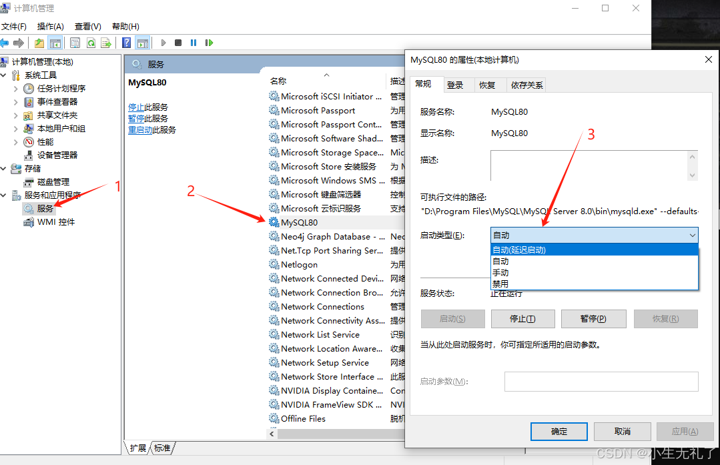The image size is (720, 465).
Task: Toggle the show/hide console tree icon
Action: coord(55,43)
